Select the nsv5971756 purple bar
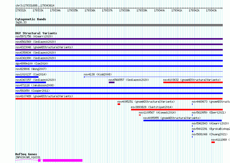Viewport: 230px width, 163px height. pyautogui.click(x=119, y=39)
